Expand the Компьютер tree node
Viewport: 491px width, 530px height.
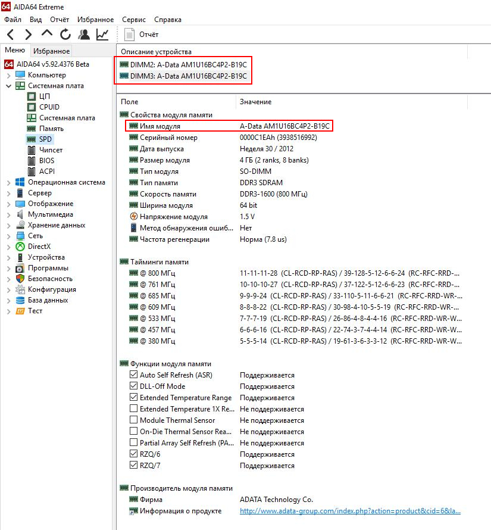coord(8,75)
